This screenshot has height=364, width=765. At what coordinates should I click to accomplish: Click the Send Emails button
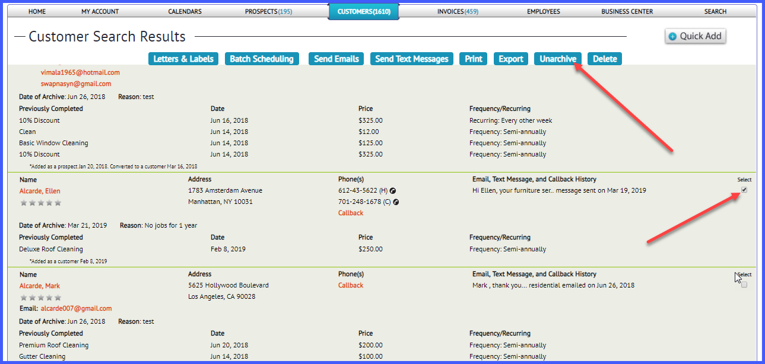[337, 59]
